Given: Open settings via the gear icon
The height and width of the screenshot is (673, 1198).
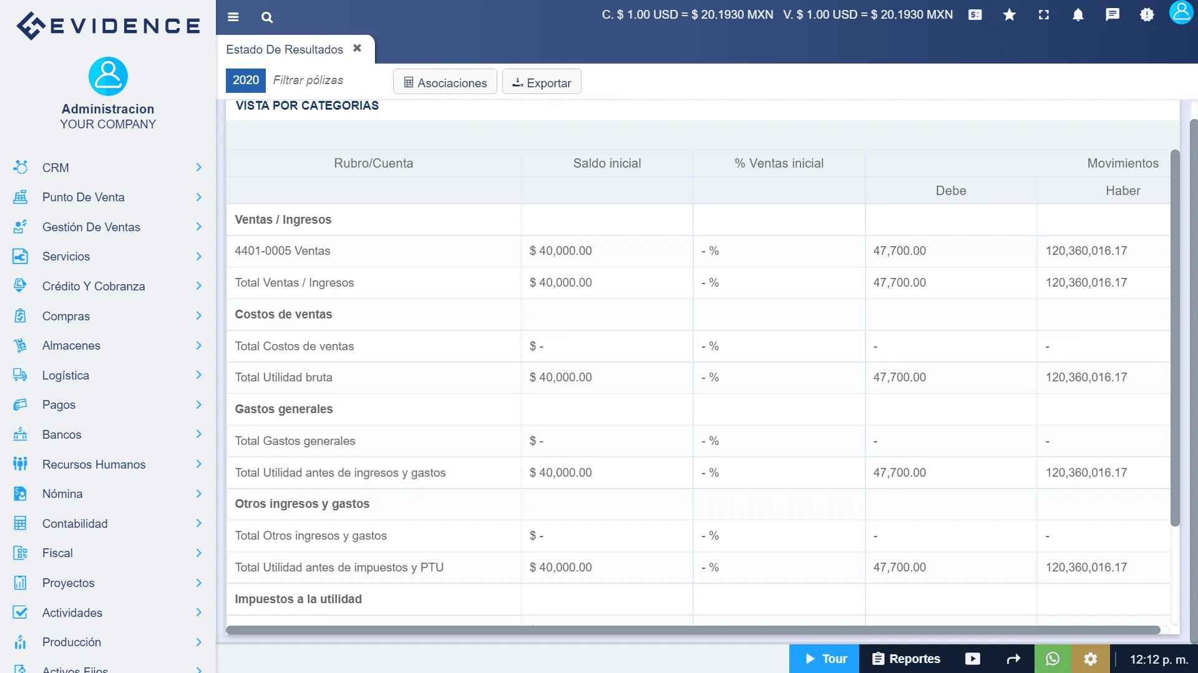Looking at the screenshot, I should click(1091, 659).
